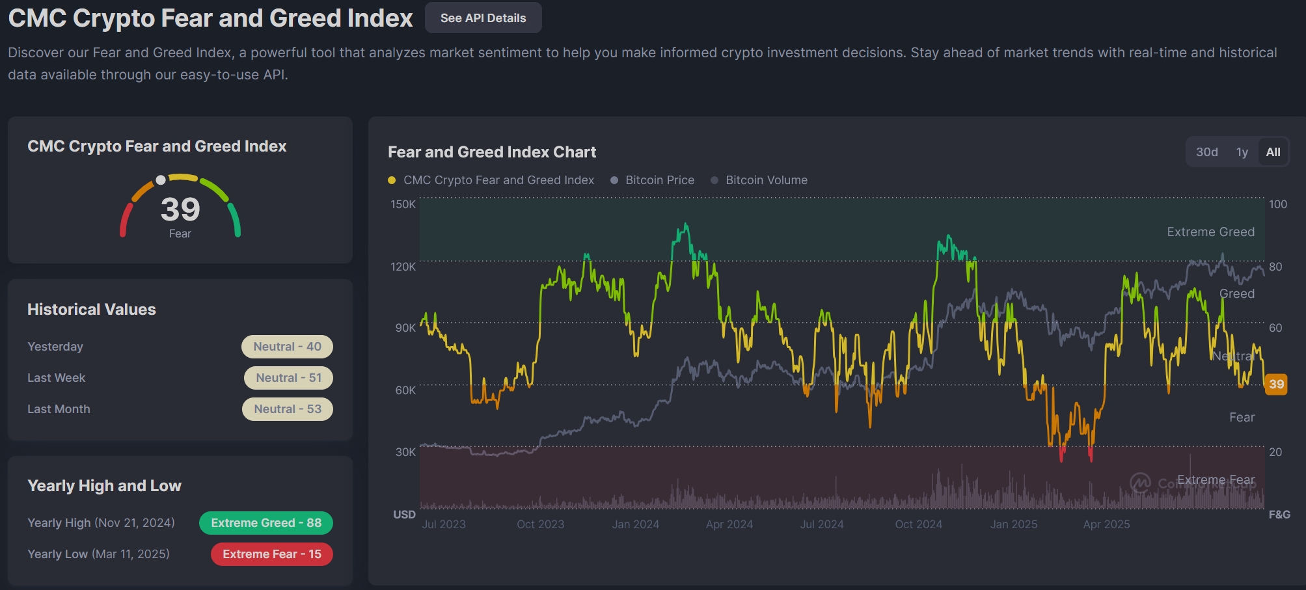The width and height of the screenshot is (1306, 590).
Task: Click the Last Week row label
Action: [x=57, y=378]
